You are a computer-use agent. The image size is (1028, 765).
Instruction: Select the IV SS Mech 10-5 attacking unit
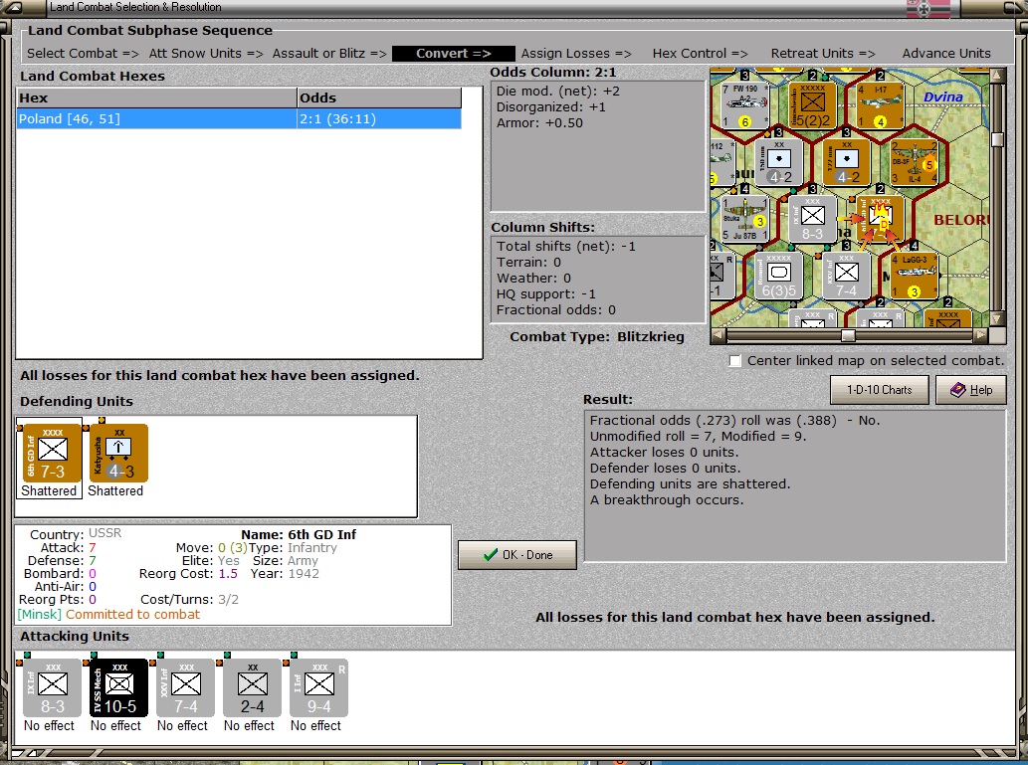[x=118, y=687]
